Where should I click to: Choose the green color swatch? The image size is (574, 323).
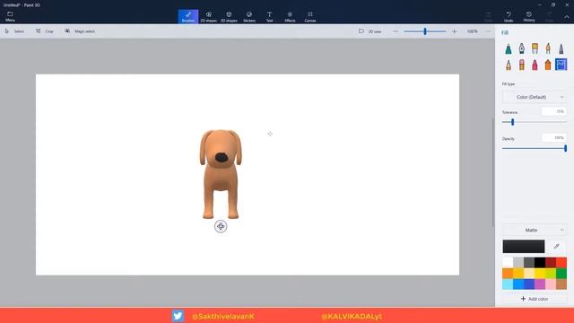click(561, 273)
